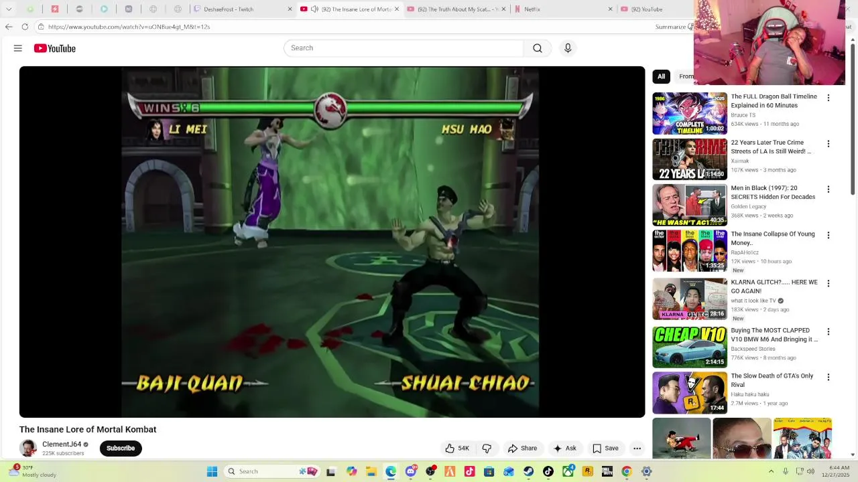Click the magnifier search button

(x=538, y=48)
